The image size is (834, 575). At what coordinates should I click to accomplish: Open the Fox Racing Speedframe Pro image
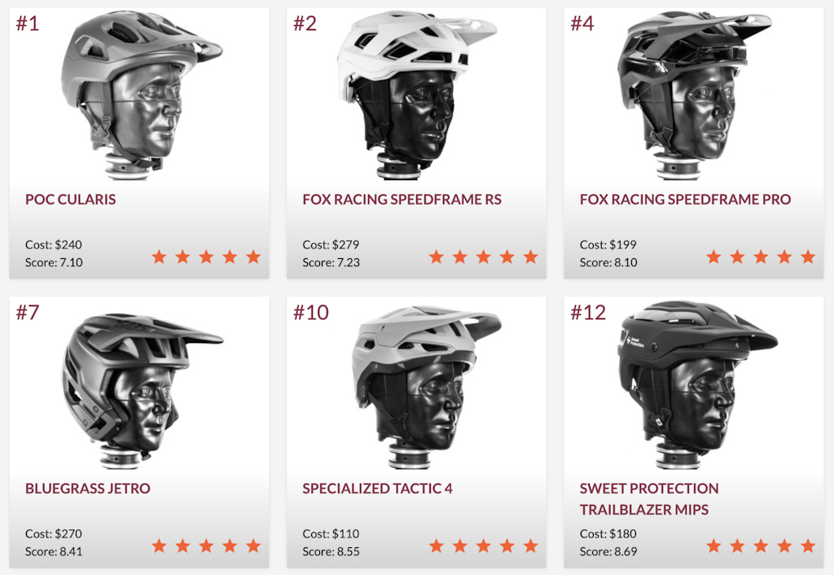pos(695,95)
